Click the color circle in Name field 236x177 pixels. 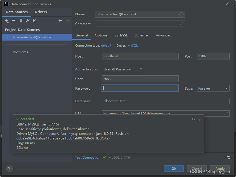tap(181, 14)
